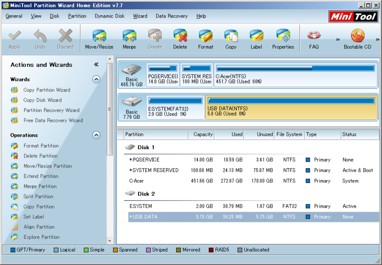This screenshot has width=382, height=265.
Task: Open the Dynamic Disk menu
Action: pyautogui.click(x=110, y=16)
